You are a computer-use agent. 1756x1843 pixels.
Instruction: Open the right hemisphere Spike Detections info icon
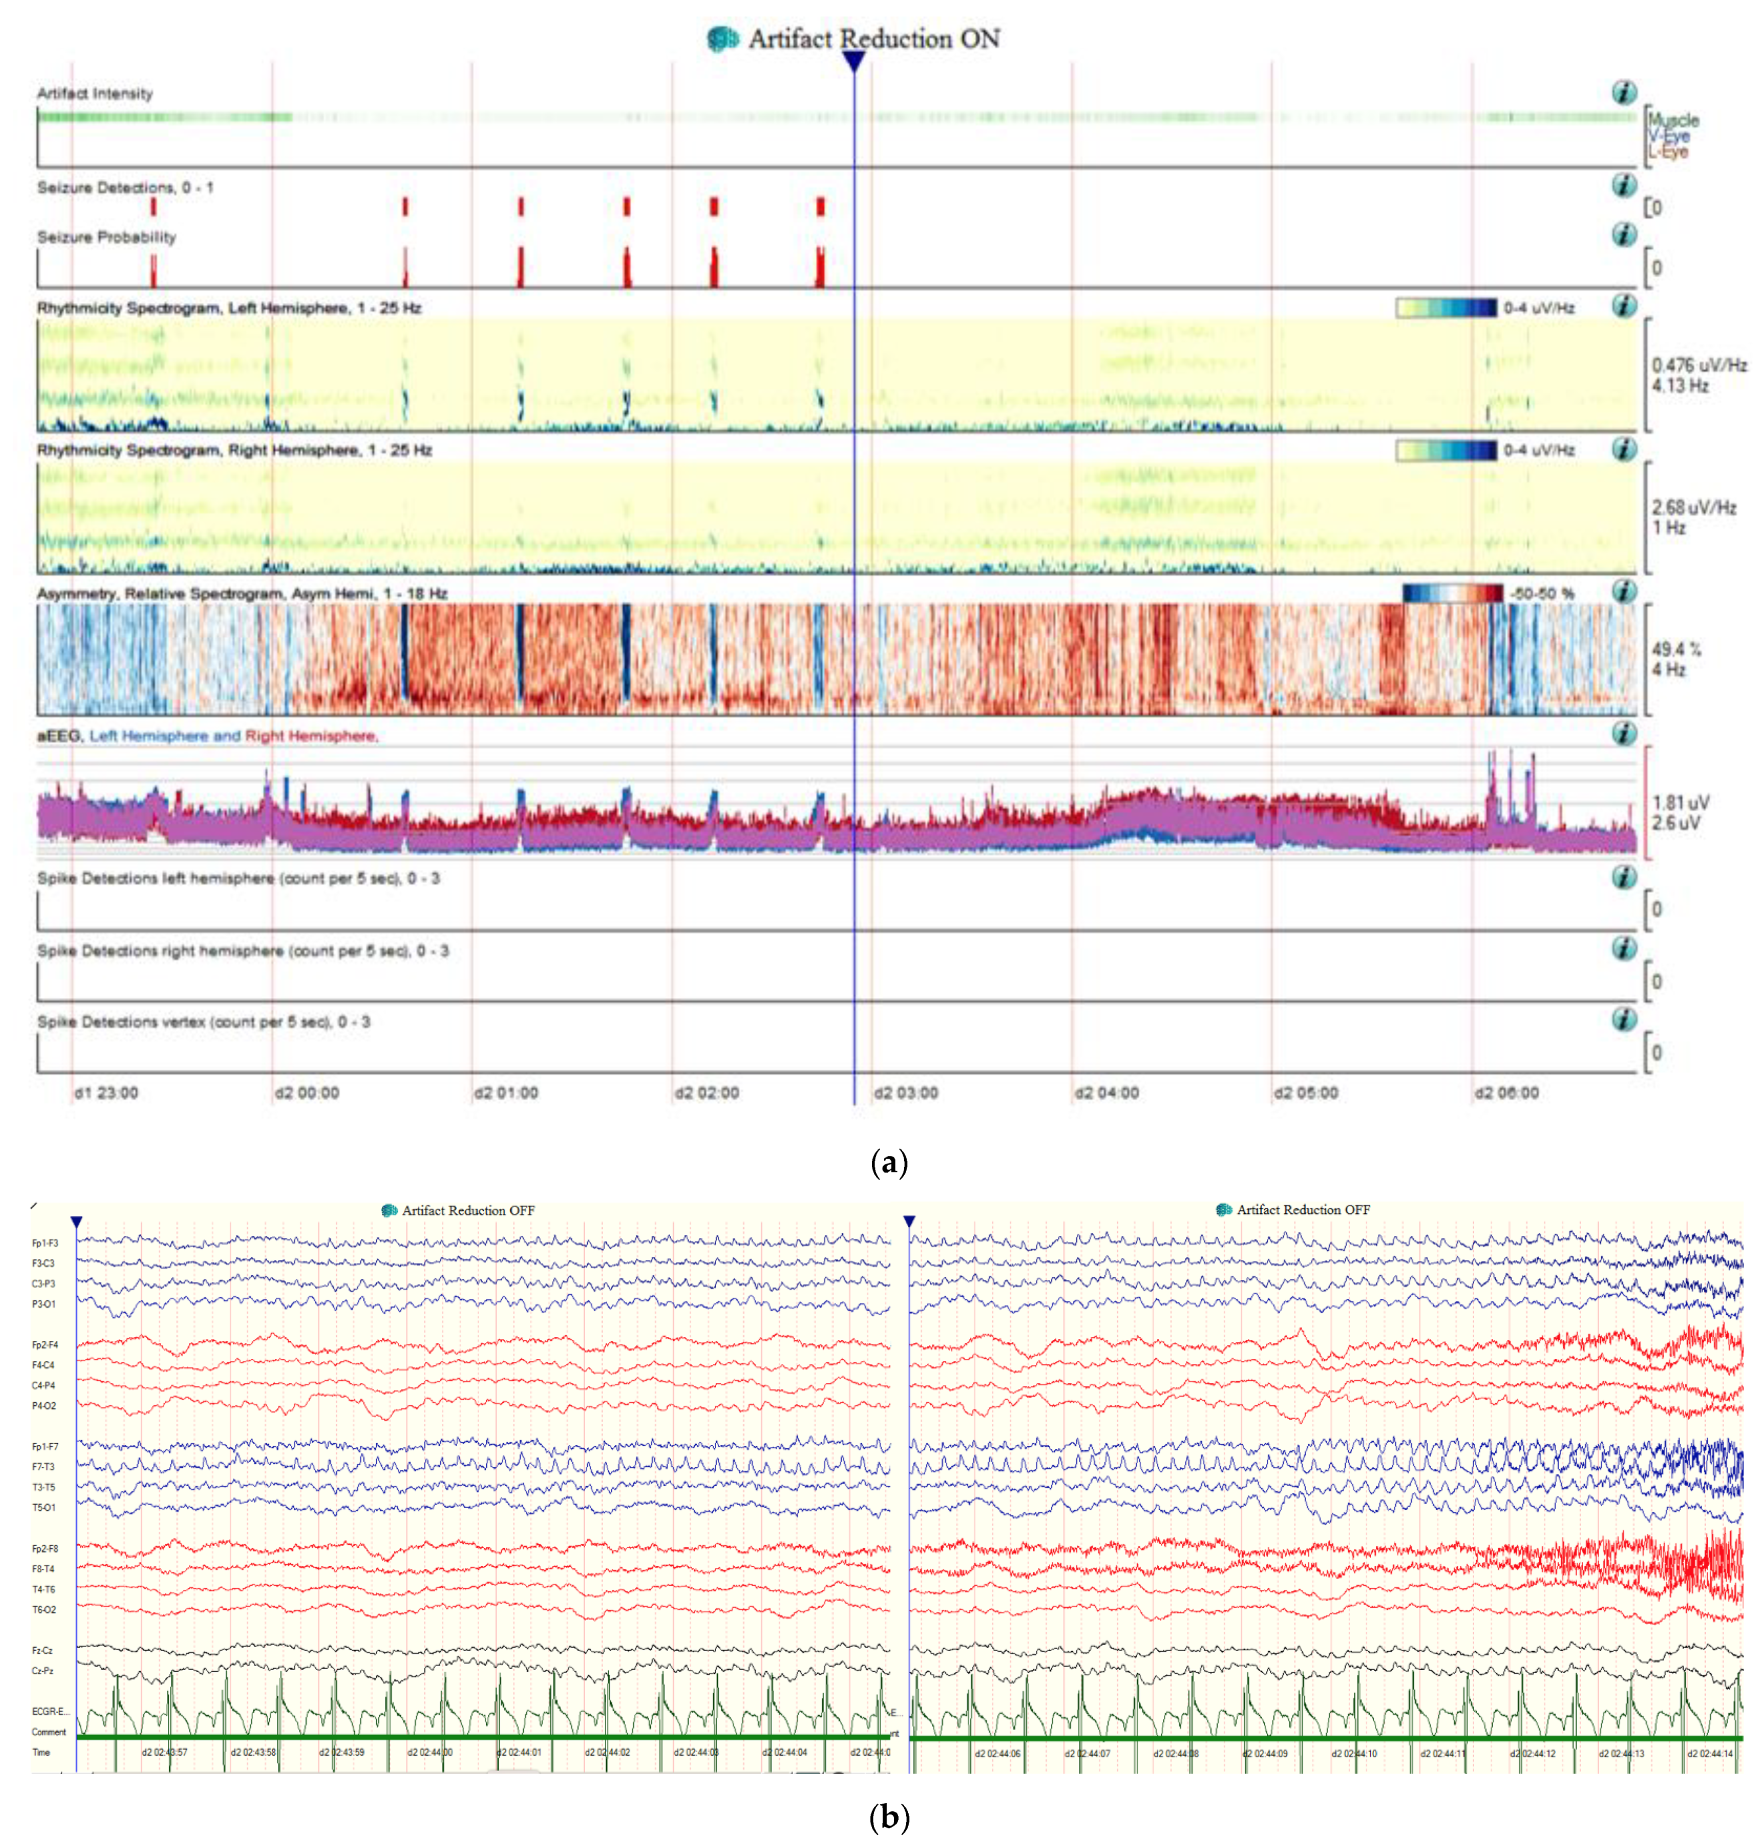click(x=1624, y=947)
